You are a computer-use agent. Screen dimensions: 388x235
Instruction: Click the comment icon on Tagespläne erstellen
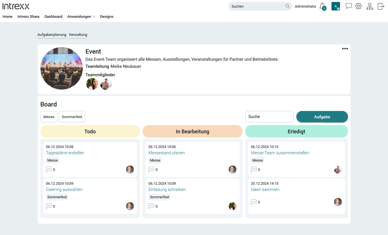[x=49, y=169]
